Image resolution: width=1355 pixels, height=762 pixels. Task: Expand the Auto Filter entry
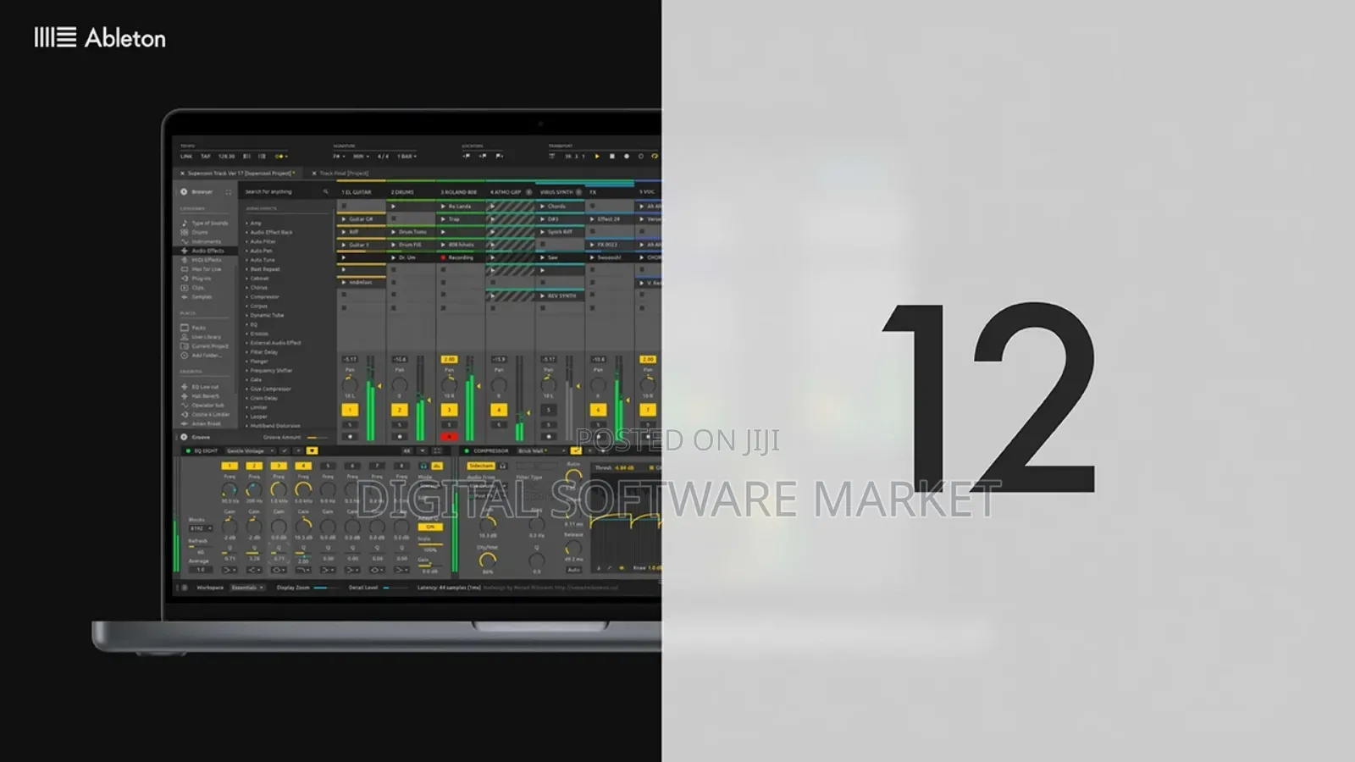tap(247, 241)
